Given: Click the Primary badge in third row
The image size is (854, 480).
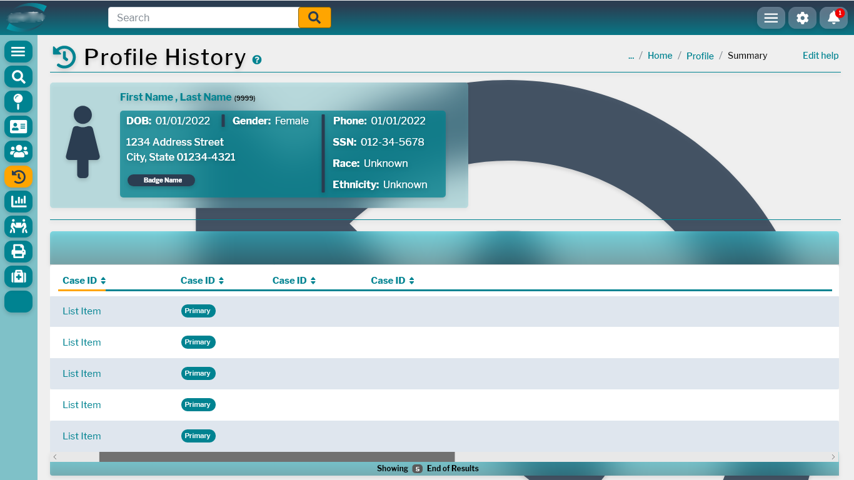Looking at the screenshot, I should [198, 373].
